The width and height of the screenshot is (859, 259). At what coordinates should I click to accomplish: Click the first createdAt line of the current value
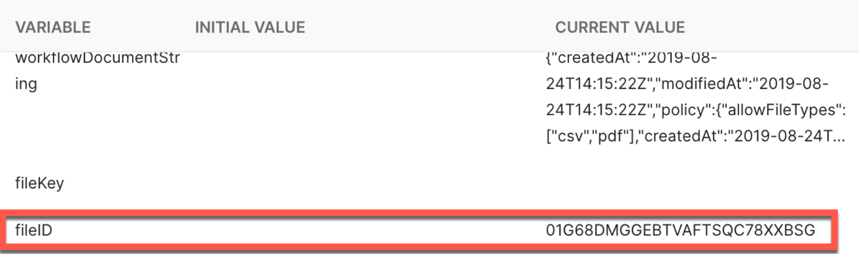[x=631, y=58]
